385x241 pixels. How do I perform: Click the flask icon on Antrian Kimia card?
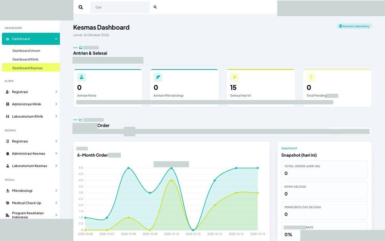click(82, 77)
